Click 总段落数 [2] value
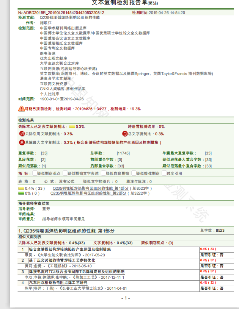The height and width of the screenshot is (309, 239). (43, 160)
